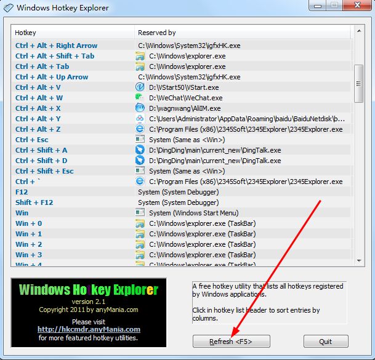Click the explorer folder icon in Ctrl+Alt+Shift+Tab row
The width and height of the screenshot is (375, 360).
pyautogui.click(x=140, y=56)
